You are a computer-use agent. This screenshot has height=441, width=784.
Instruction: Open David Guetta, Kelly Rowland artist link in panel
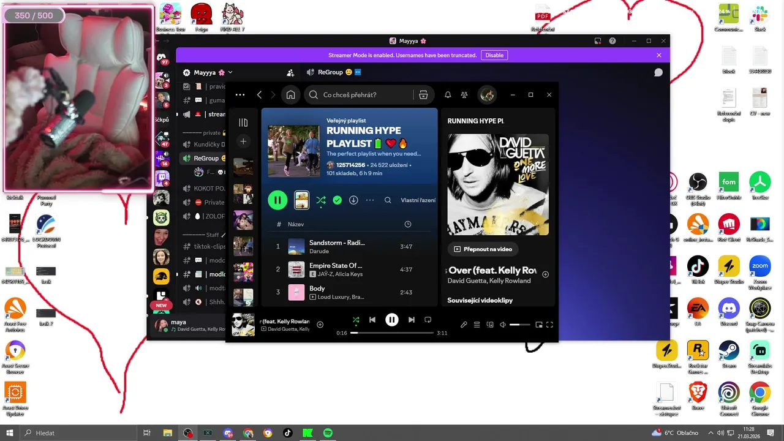click(x=489, y=281)
